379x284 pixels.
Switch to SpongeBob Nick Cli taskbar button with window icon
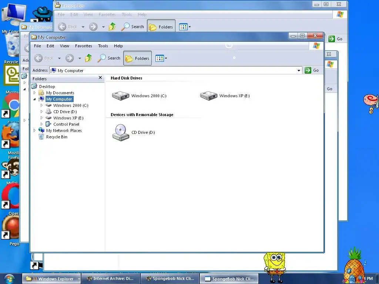[229, 279]
